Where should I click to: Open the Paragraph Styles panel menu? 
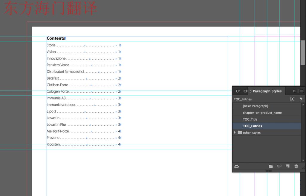[302, 91]
